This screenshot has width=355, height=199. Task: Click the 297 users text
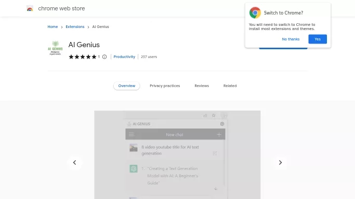pyautogui.click(x=149, y=57)
